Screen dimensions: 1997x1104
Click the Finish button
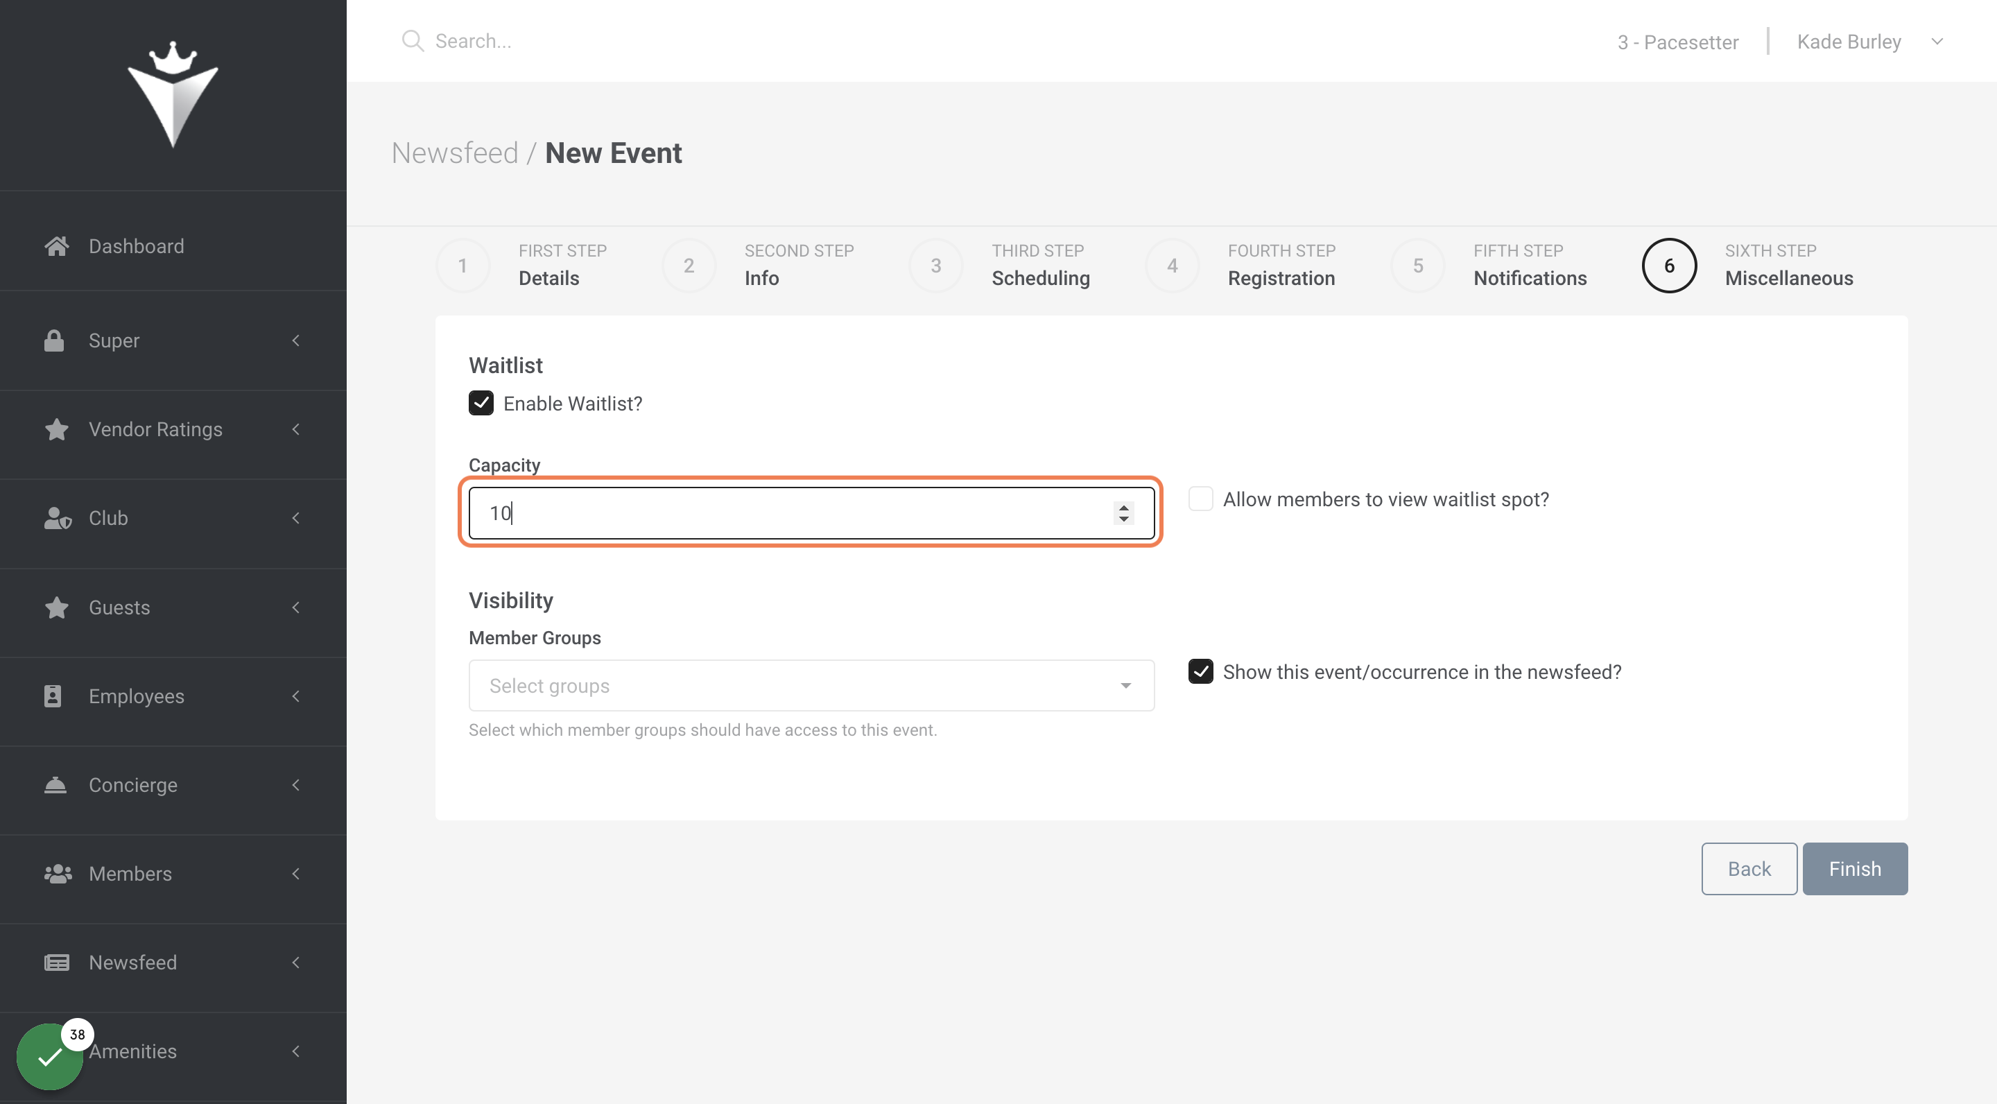pos(1854,868)
